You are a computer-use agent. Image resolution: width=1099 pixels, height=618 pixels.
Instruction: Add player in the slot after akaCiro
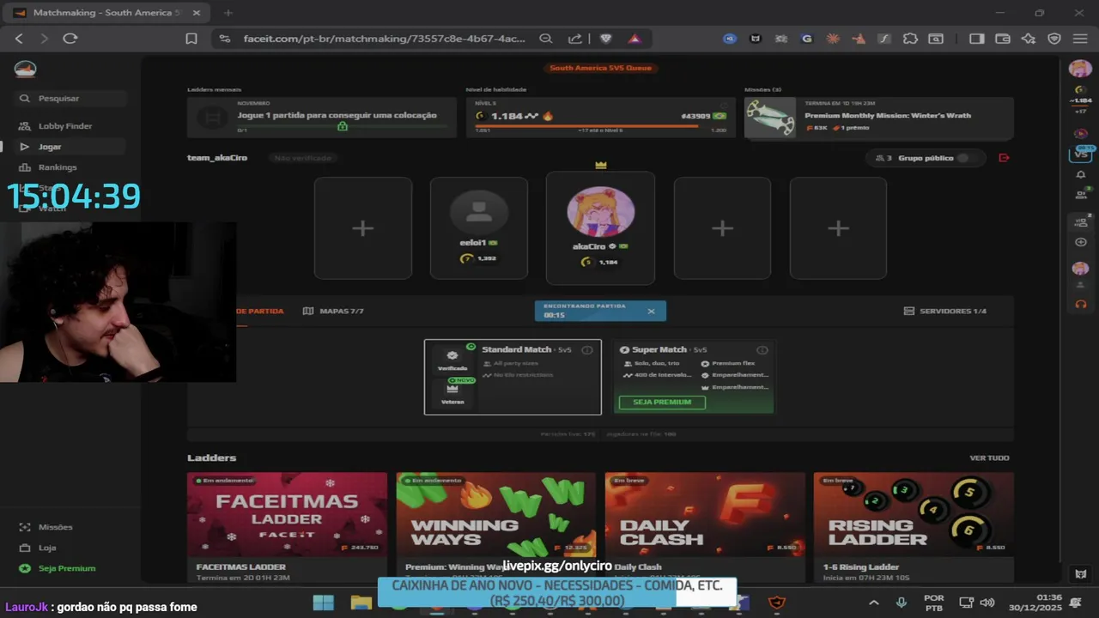722,228
